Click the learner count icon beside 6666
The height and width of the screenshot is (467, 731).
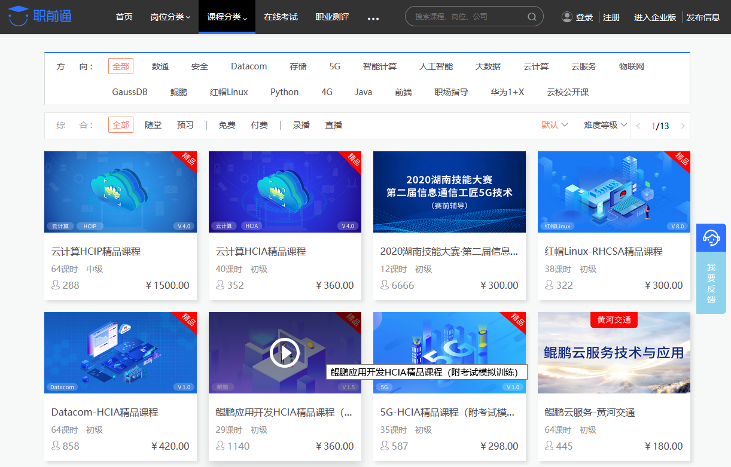coord(385,285)
